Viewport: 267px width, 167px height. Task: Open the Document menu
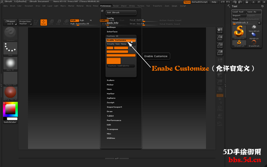pyautogui.click(x=29, y=6)
